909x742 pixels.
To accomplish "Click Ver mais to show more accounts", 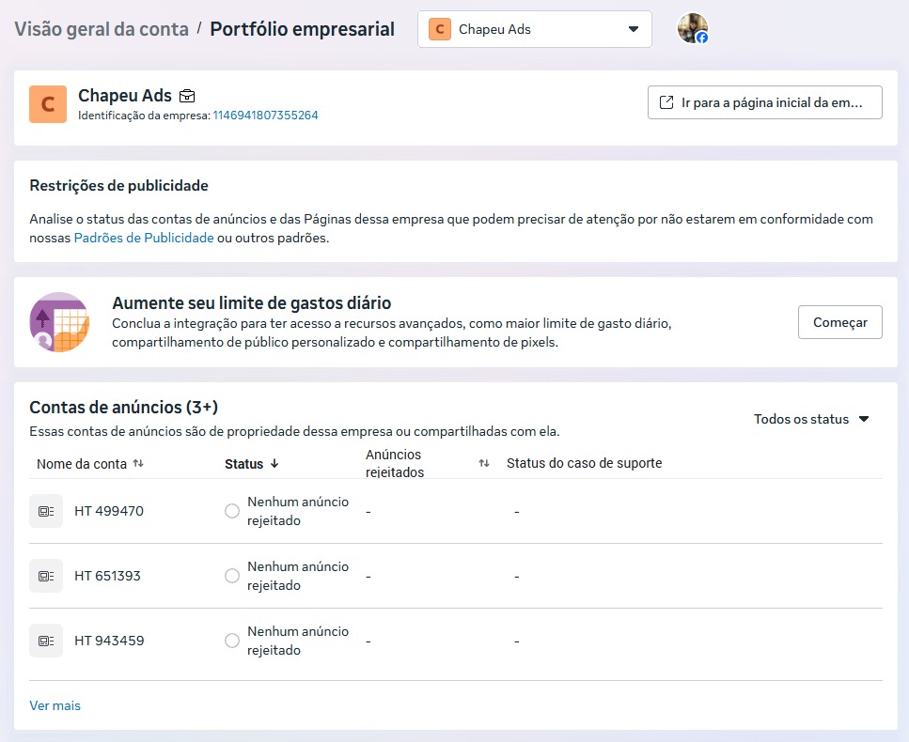I will (x=55, y=705).
